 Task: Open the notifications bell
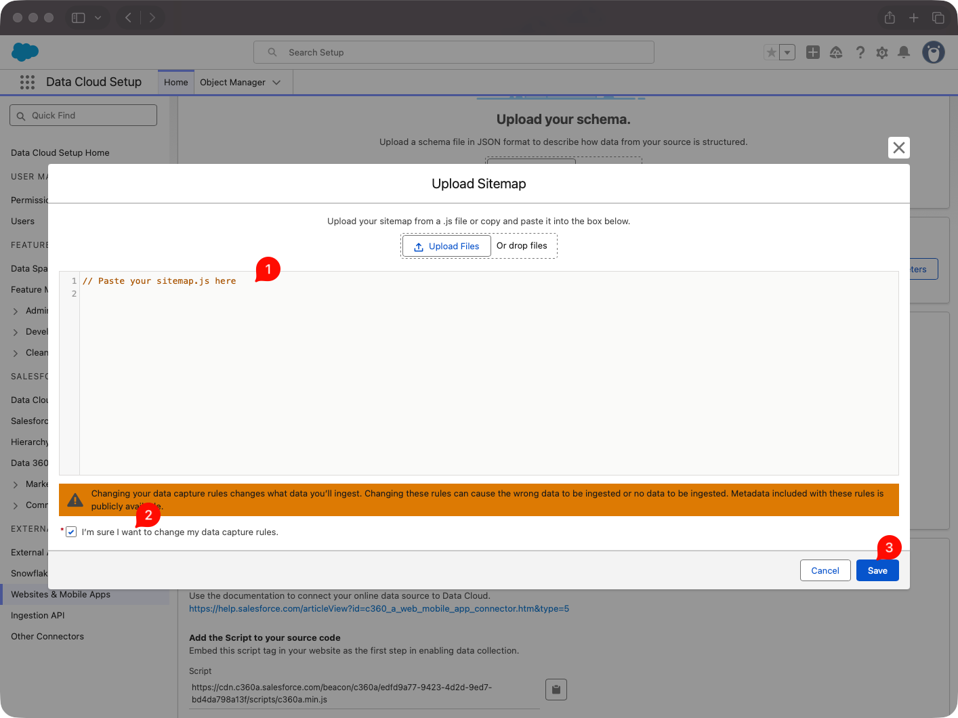903,52
